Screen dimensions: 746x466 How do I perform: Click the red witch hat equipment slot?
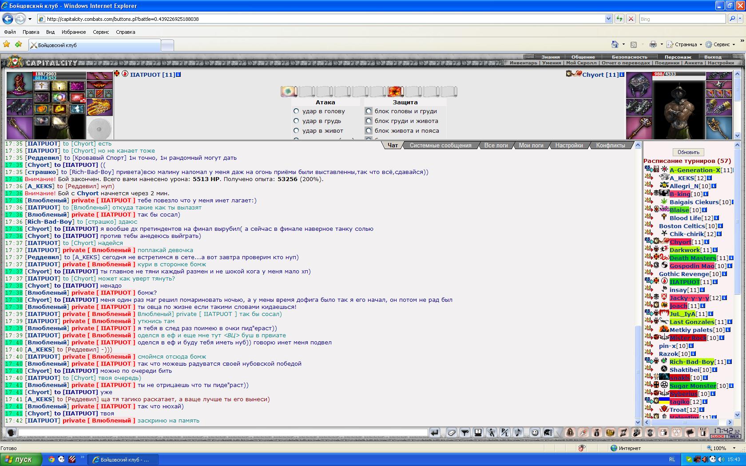tap(20, 85)
